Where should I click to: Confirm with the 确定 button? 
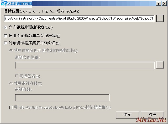128,115
